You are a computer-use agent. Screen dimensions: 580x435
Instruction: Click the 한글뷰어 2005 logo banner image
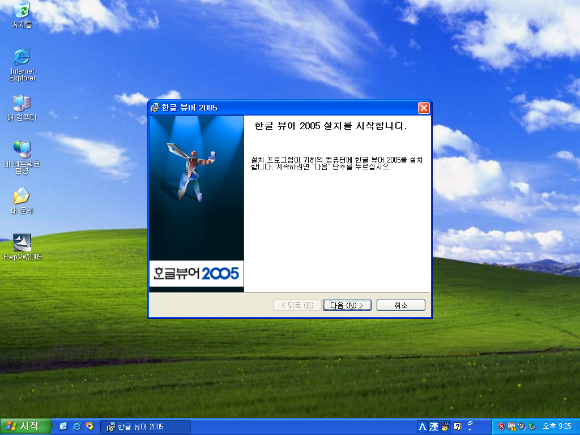197,274
